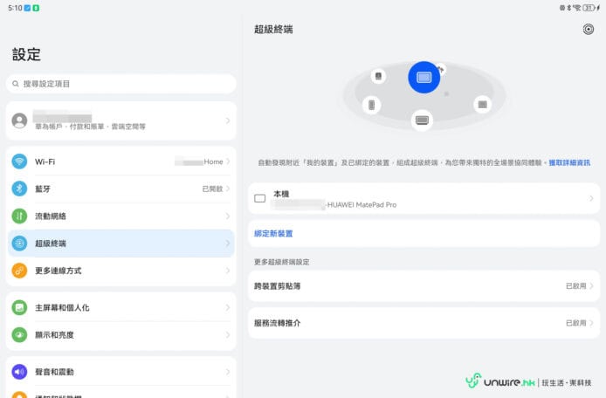Open 顯示和亮度 settings category

(121, 335)
